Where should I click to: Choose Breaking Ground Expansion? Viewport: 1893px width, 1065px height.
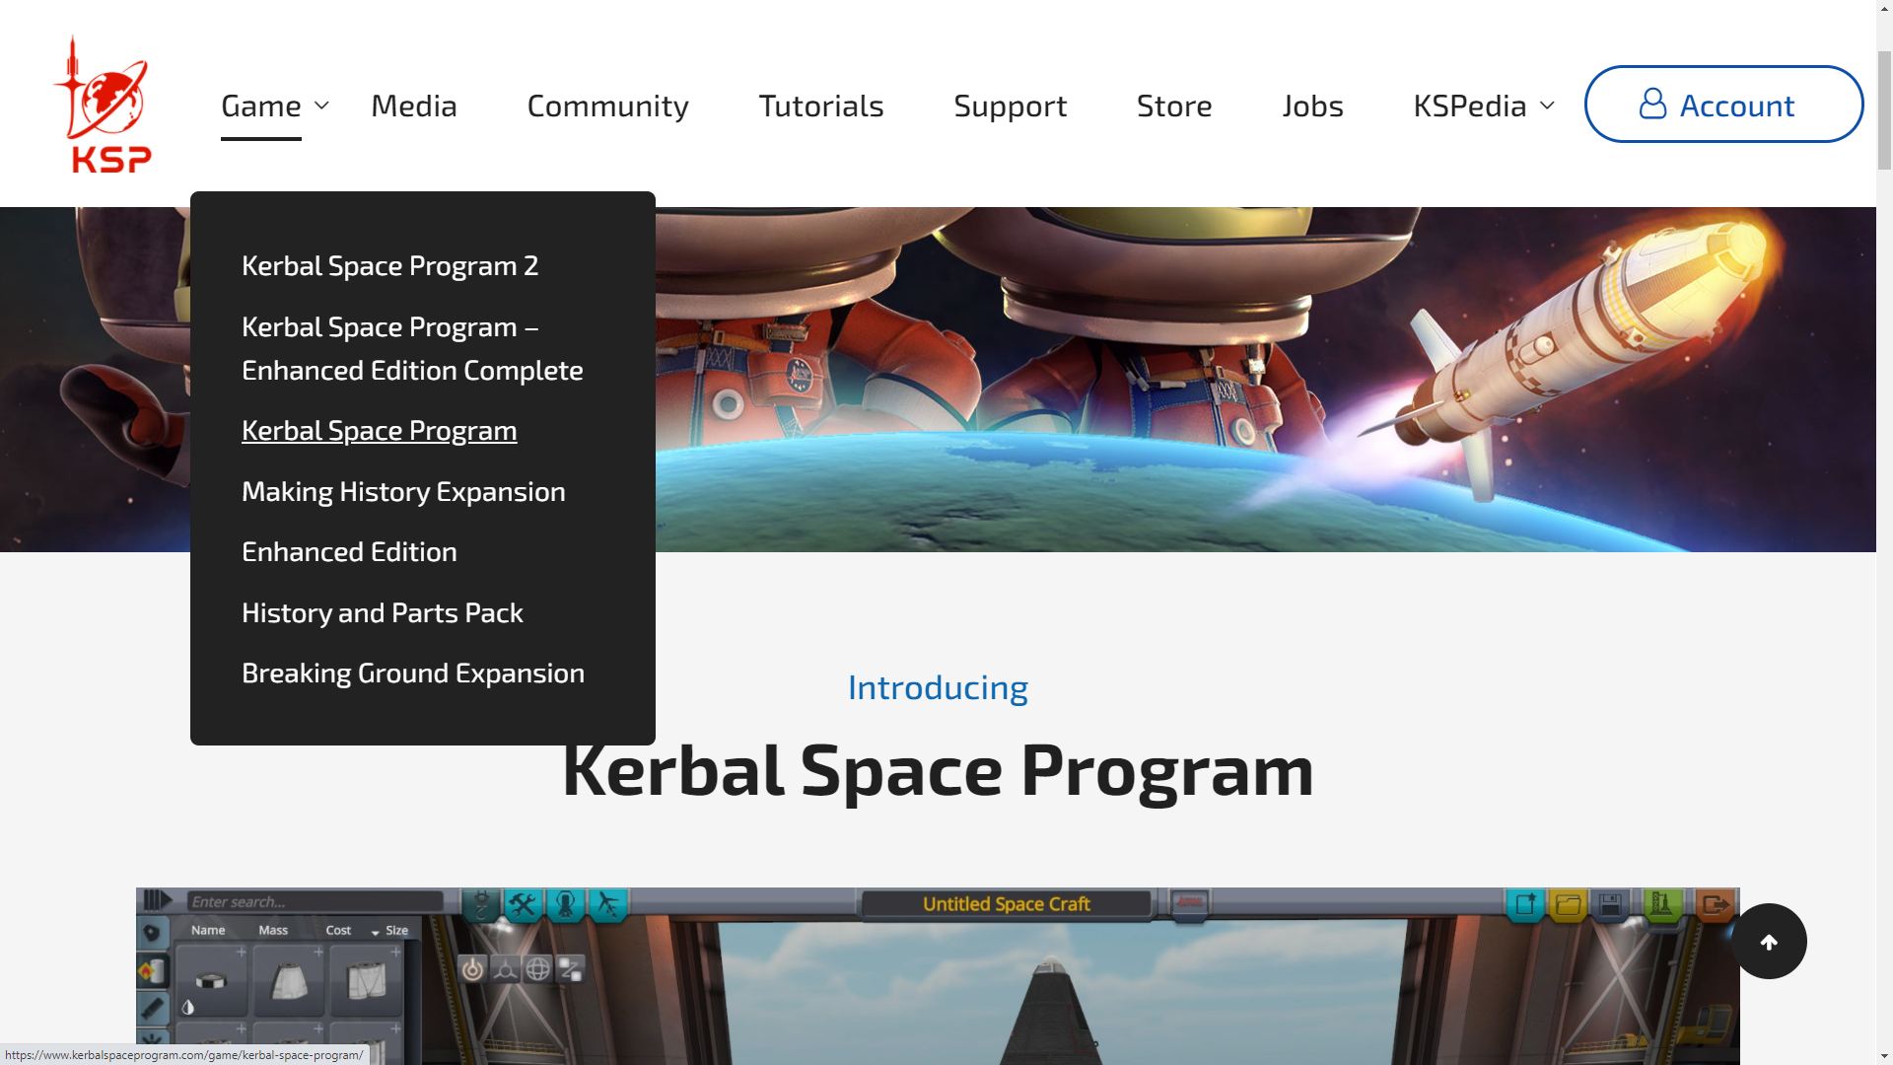(413, 674)
